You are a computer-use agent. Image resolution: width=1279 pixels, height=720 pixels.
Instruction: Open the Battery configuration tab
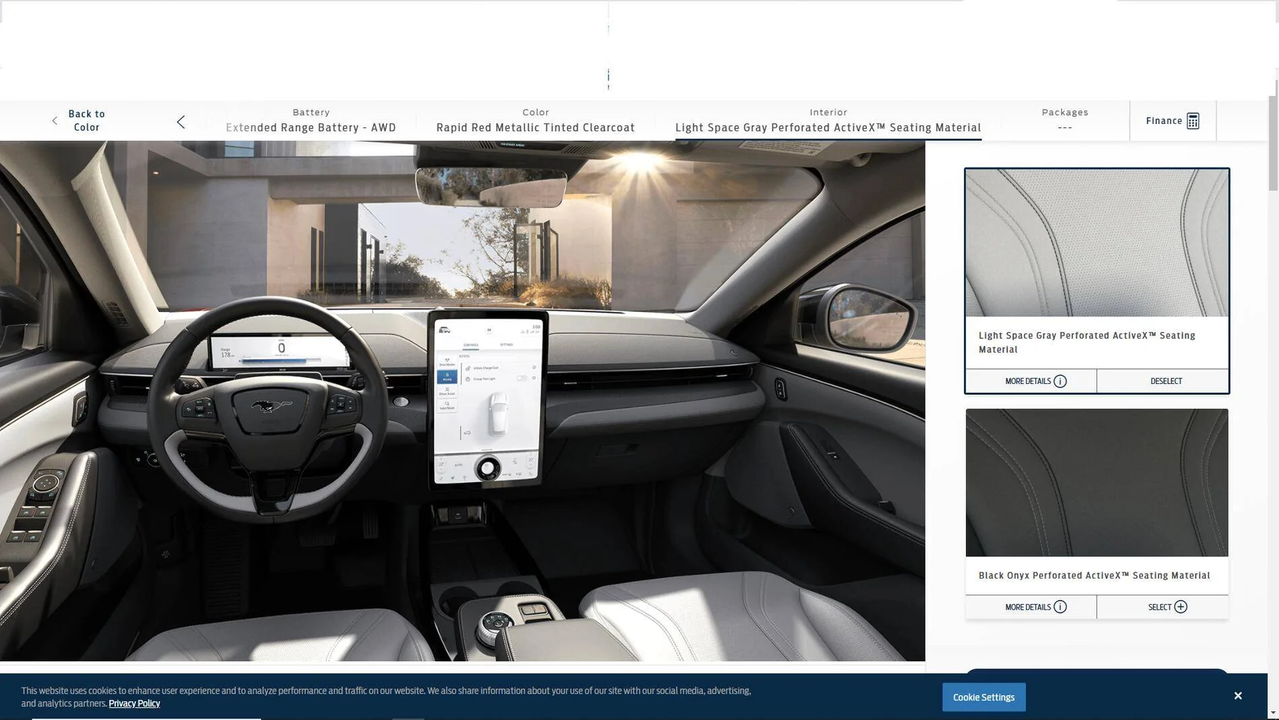point(311,121)
